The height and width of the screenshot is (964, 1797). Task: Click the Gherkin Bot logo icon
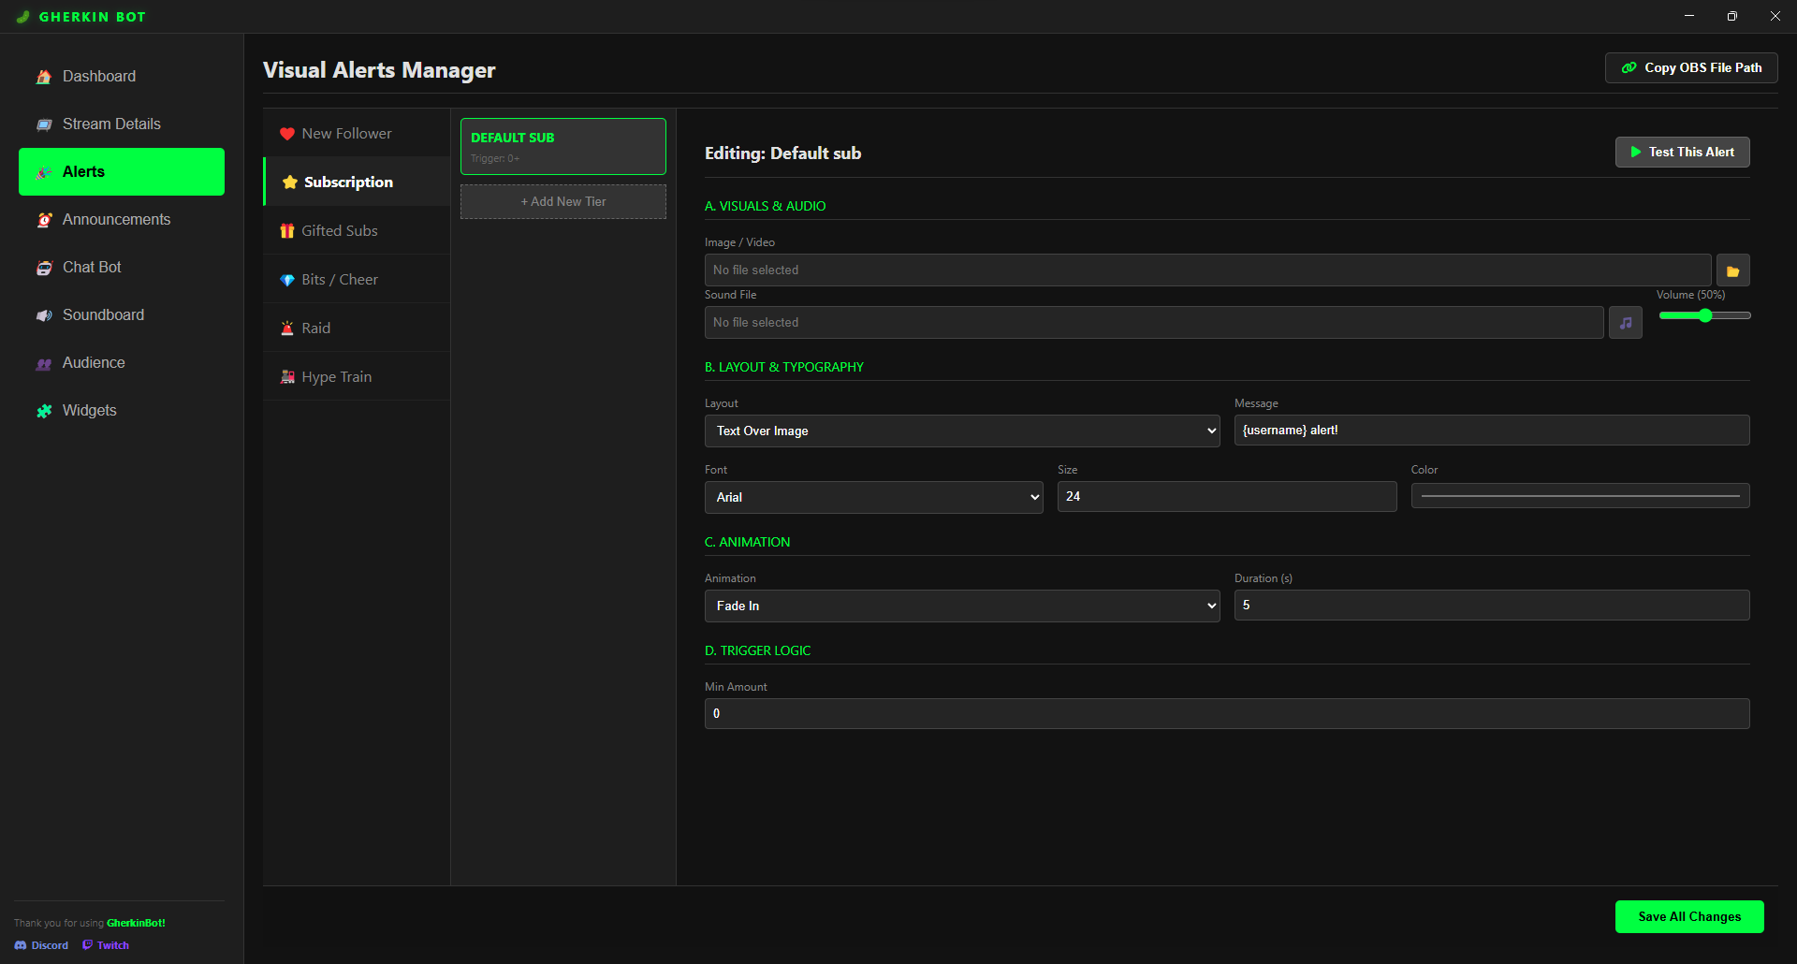22,16
